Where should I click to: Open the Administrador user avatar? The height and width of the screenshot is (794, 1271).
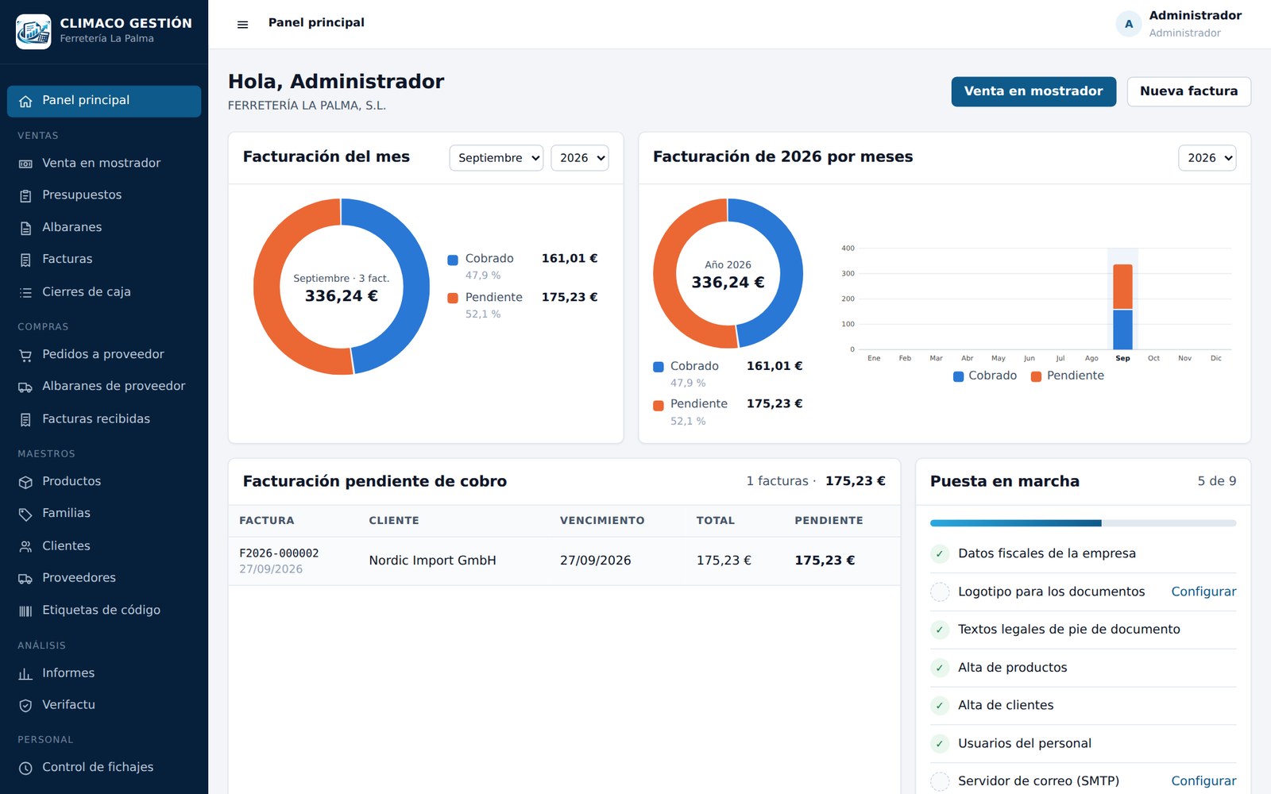1129,24
